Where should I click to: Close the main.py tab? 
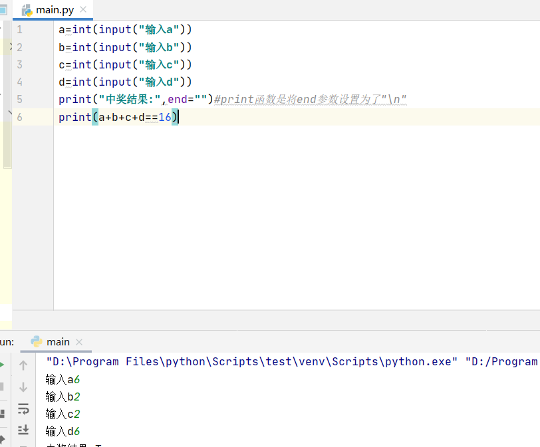point(82,9)
